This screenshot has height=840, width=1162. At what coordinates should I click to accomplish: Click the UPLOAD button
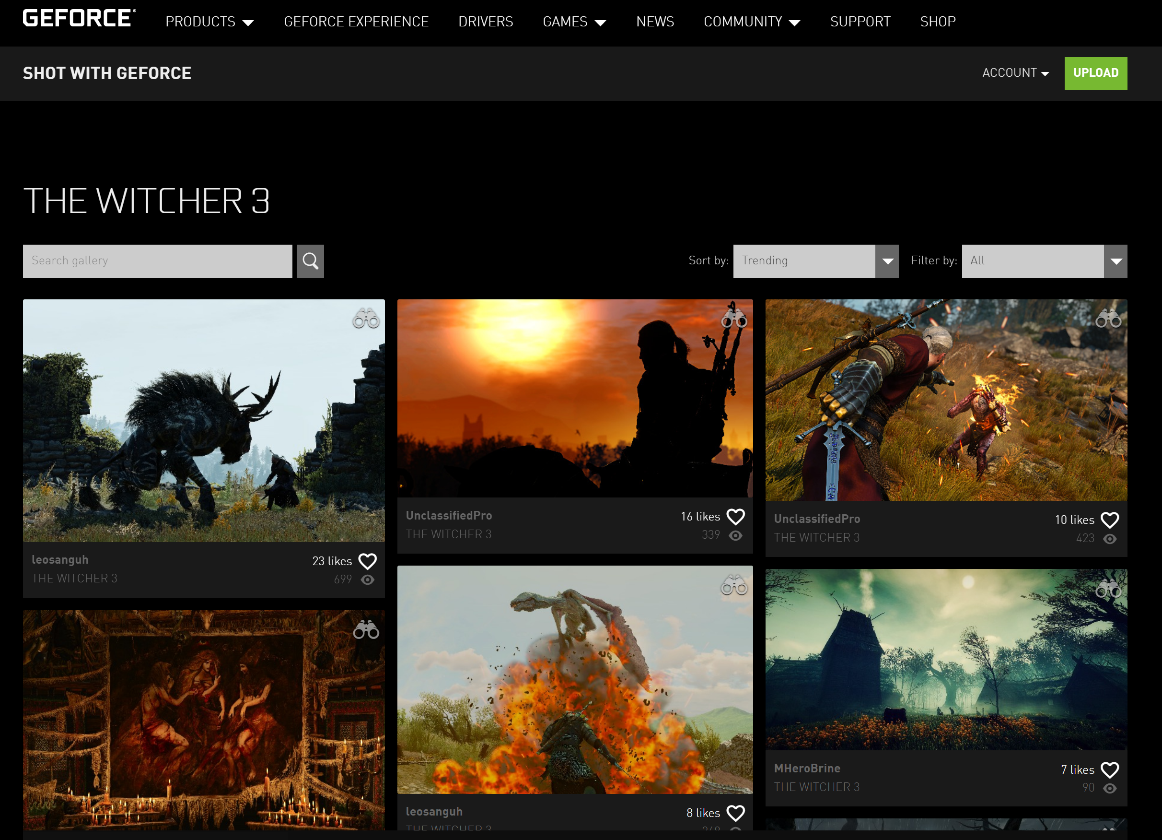pos(1094,73)
